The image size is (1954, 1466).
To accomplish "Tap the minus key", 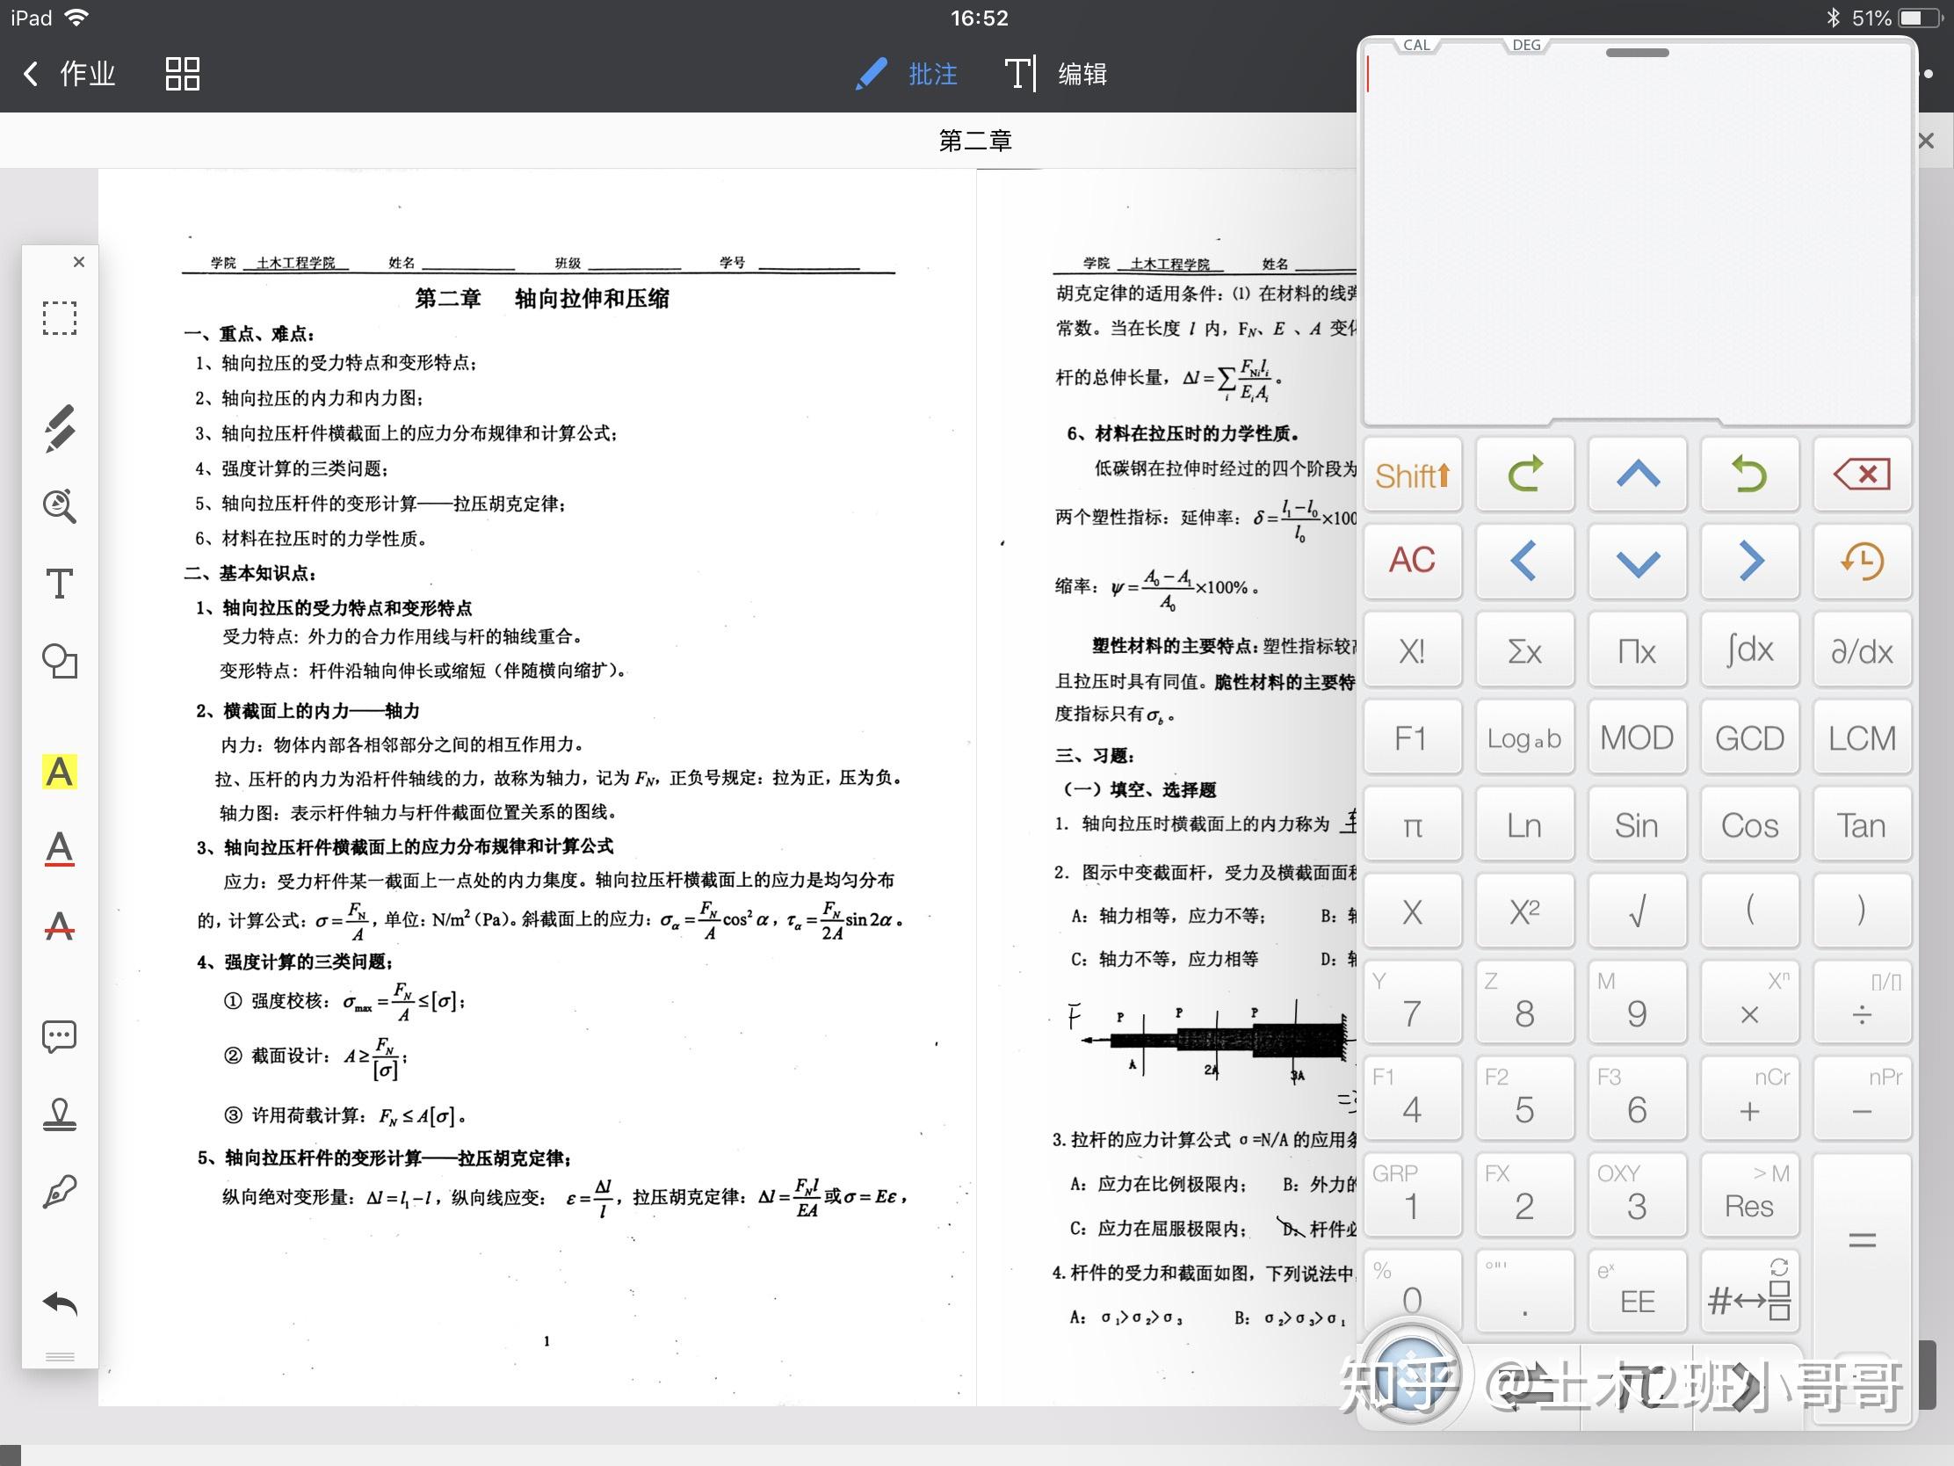I will pos(1862,1099).
